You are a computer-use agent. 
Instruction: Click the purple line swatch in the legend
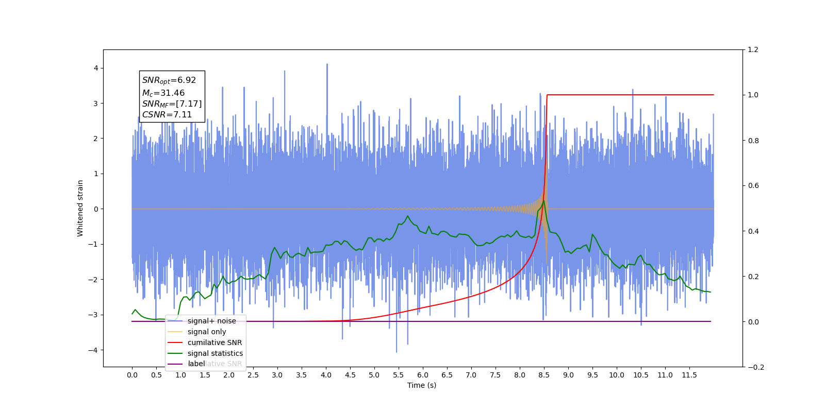pos(175,364)
